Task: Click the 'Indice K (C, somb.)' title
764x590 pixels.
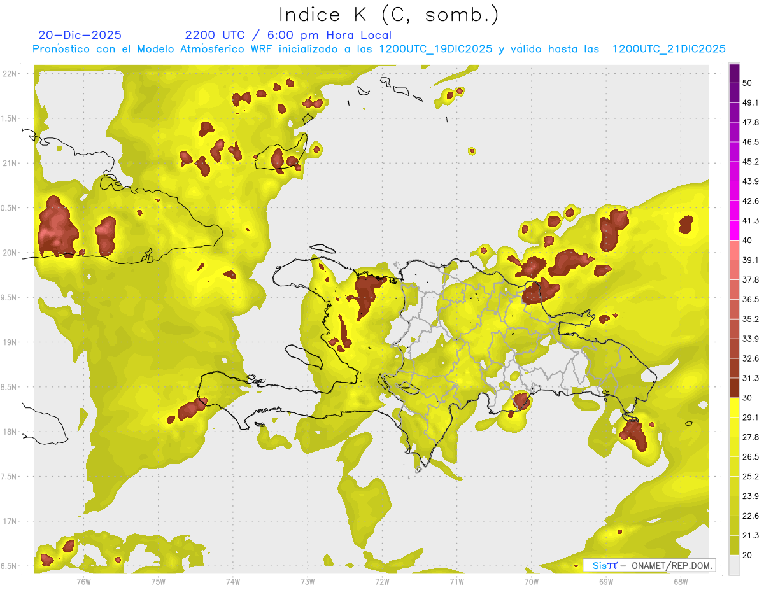Action: click(389, 15)
